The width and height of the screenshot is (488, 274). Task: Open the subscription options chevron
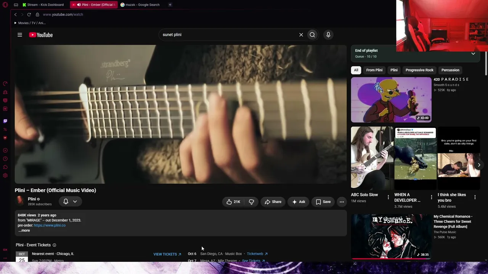75,201
